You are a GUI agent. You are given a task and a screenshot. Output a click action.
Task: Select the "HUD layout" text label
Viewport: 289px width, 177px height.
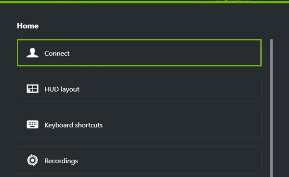pyautogui.click(x=62, y=89)
